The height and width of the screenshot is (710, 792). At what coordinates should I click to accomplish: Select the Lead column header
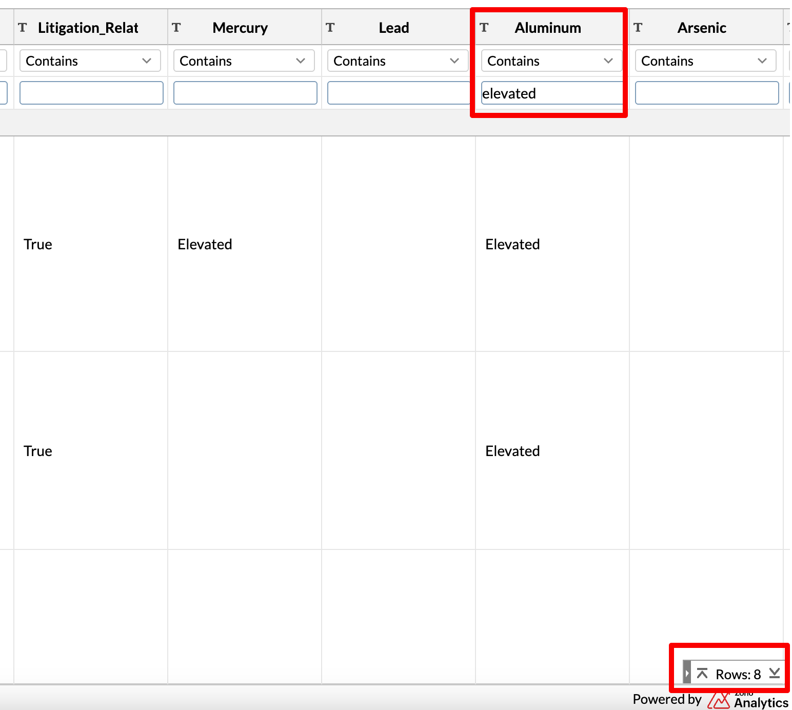(x=399, y=27)
